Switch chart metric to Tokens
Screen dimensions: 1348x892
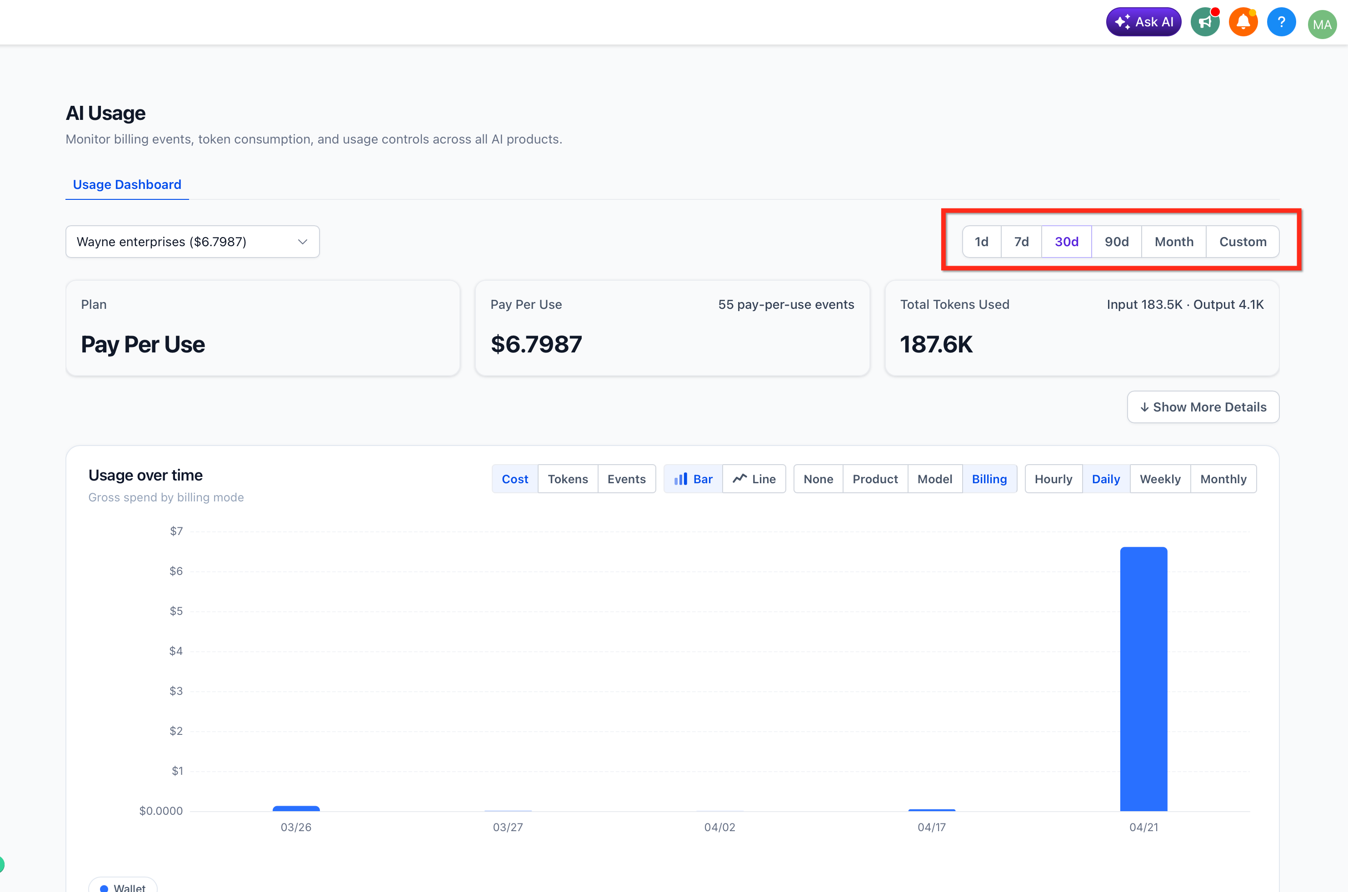[x=568, y=479]
